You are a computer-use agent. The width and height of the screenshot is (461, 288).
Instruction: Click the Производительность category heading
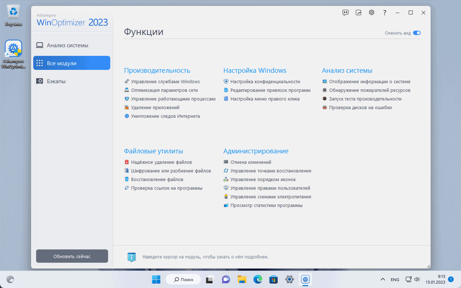tap(157, 71)
